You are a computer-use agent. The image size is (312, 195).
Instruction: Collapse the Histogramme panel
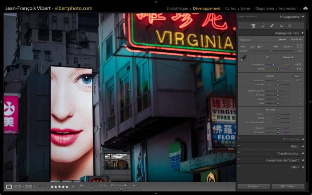click(x=303, y=17)
